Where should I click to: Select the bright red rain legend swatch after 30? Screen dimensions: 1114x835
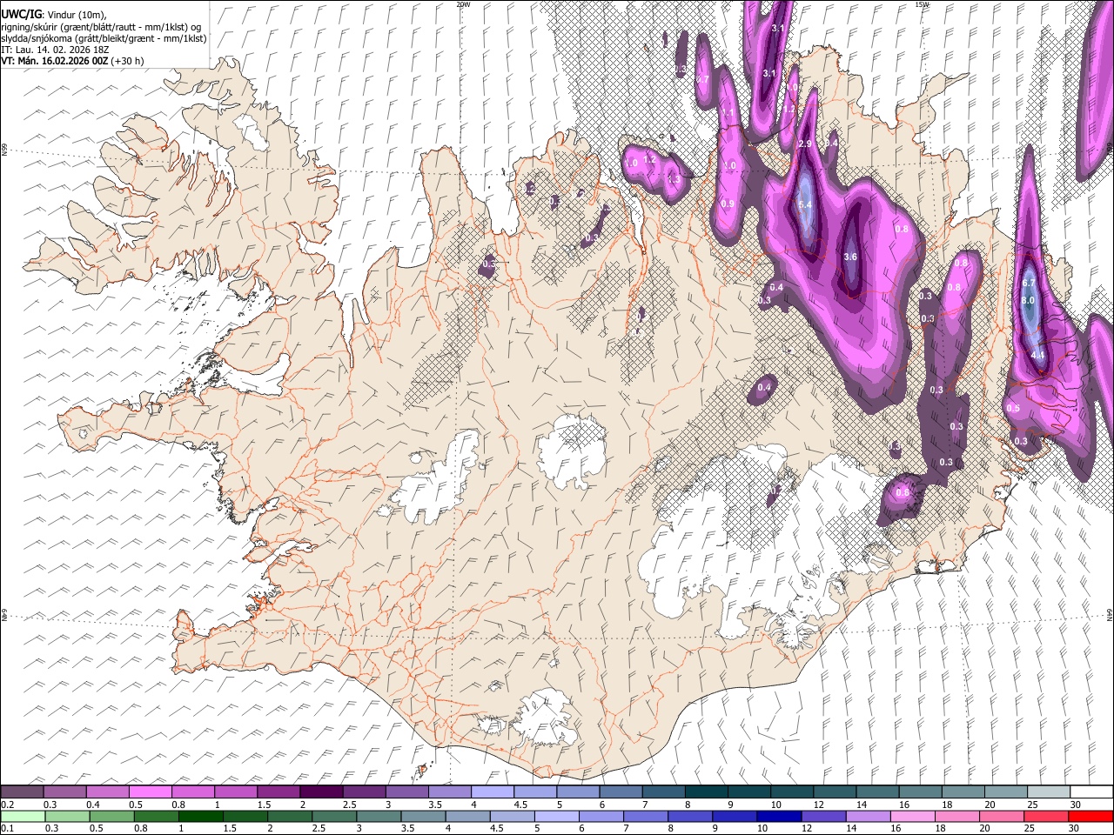(1091, 816)
